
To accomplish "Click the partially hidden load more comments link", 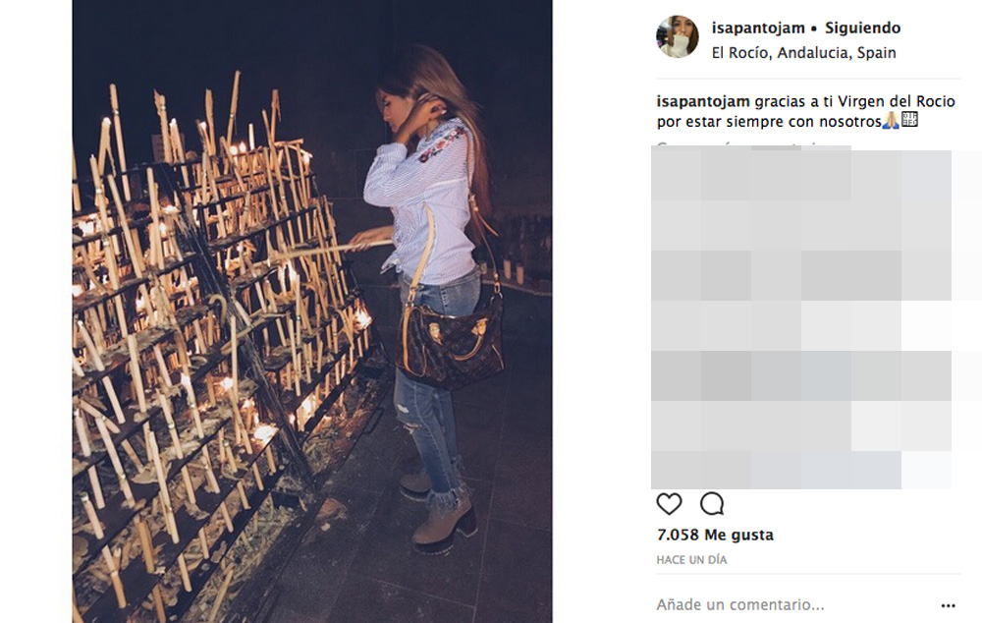I will [745, 146].
